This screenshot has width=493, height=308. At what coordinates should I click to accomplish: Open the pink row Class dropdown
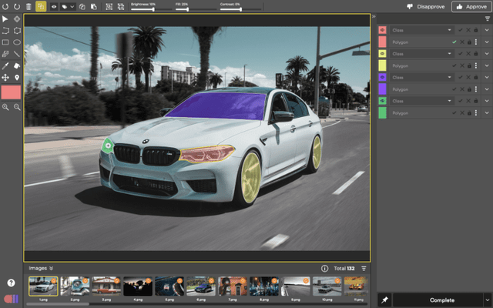click(422, 30)
